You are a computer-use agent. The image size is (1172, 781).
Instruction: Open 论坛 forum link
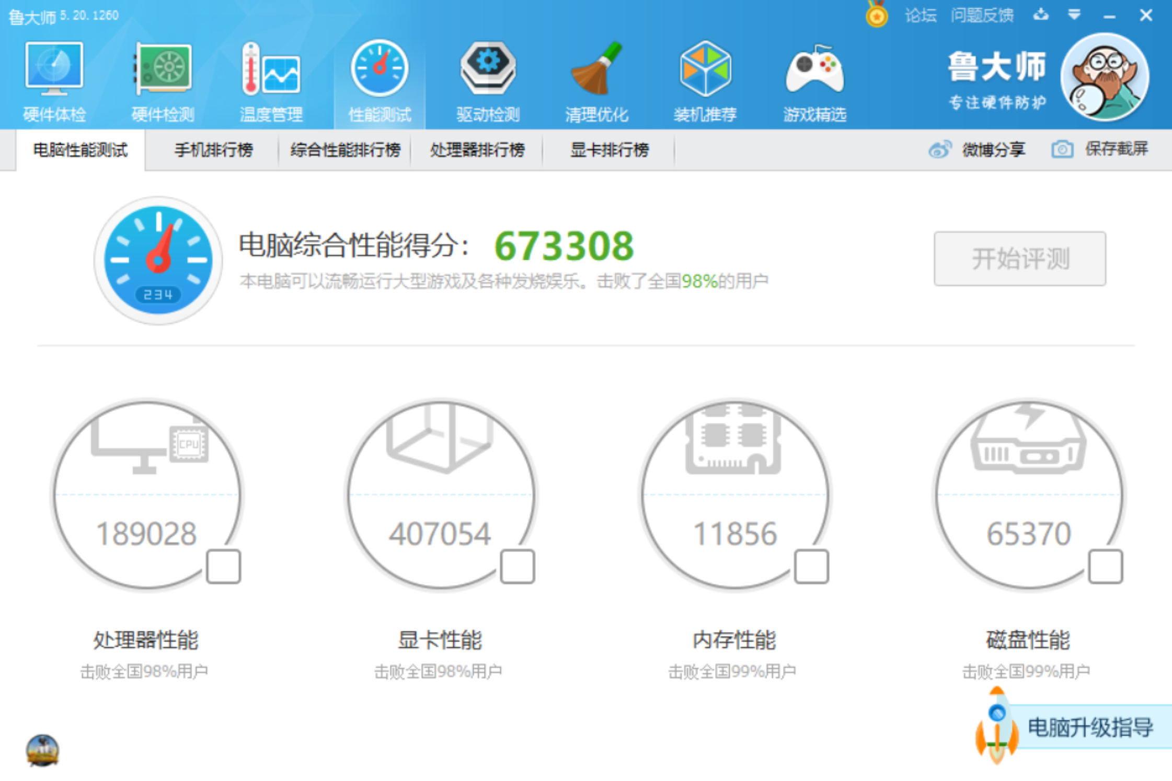click(921, 15)
